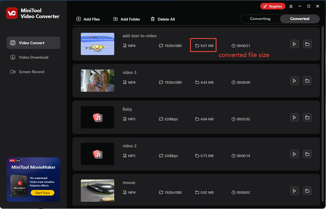Select the mouse video thumbnail
Screen dimensions: 326x209
(x=98, y=191)
